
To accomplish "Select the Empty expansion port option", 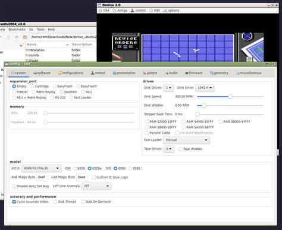I will [x=14, y=87].
